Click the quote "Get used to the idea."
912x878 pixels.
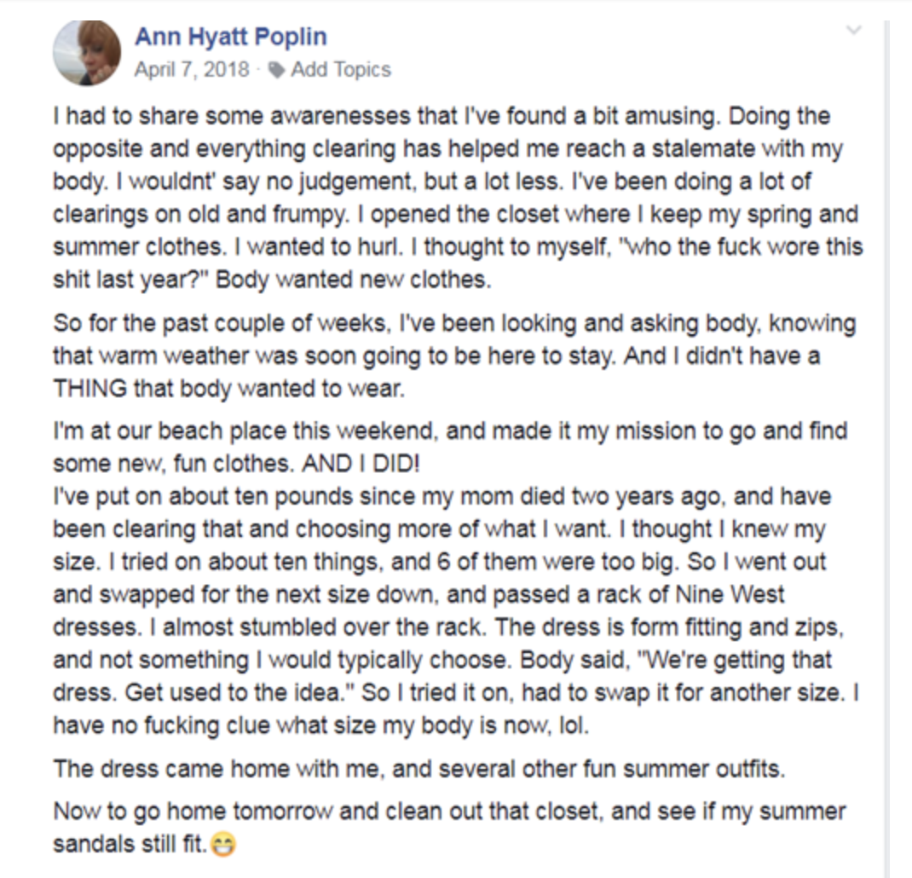240,692
